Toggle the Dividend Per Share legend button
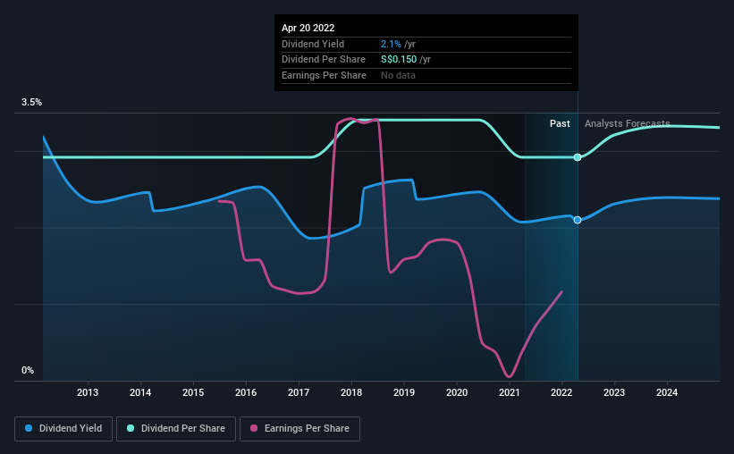This screenshot has height=454, width=734. (x=176, y=429)
